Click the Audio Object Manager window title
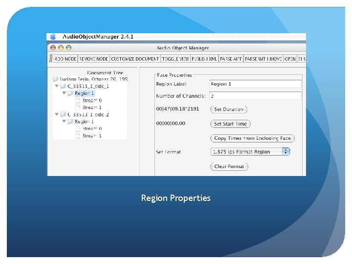 (x=183, y=48)
